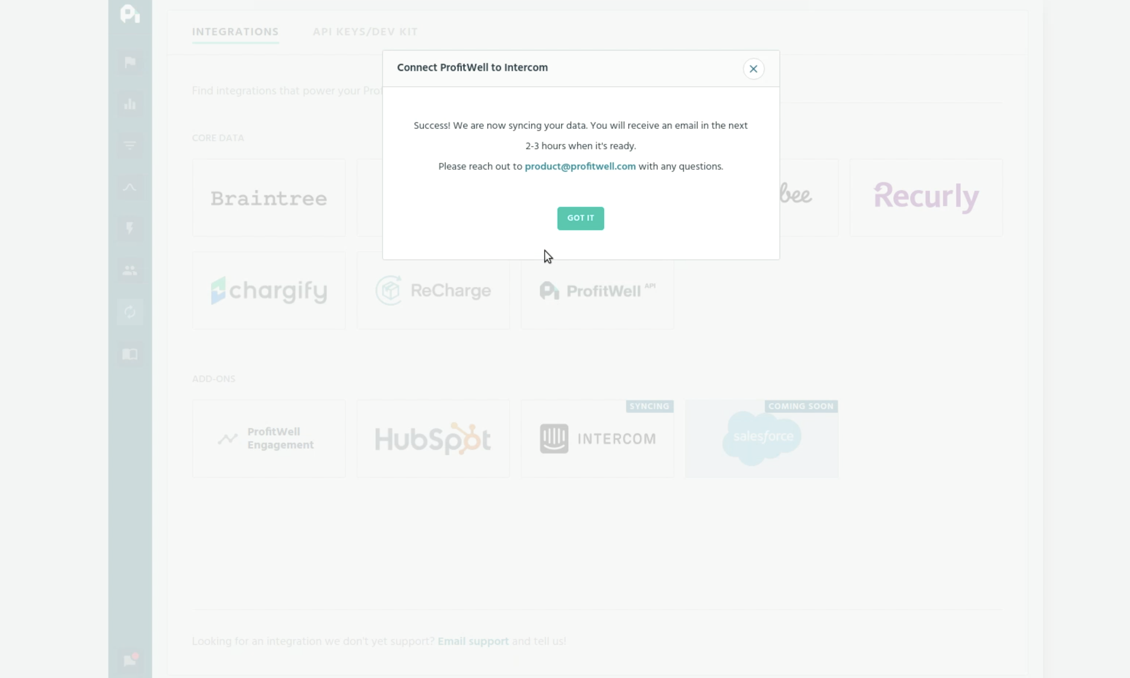This screenshot has width=1130, height=678.
Task: Close the Connect ProfitWell to Intercom dialog
Action: click(x=753, y=69)
